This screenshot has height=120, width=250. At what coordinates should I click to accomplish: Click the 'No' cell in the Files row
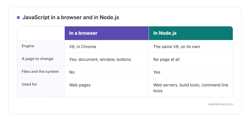pyautogui.click(x=107, y=72)
